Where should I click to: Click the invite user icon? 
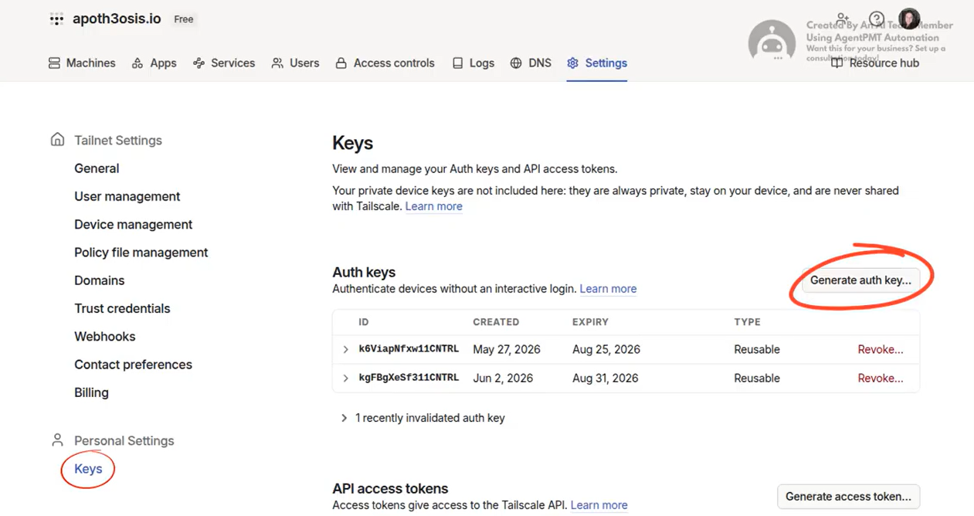click(x=843, y=18)
